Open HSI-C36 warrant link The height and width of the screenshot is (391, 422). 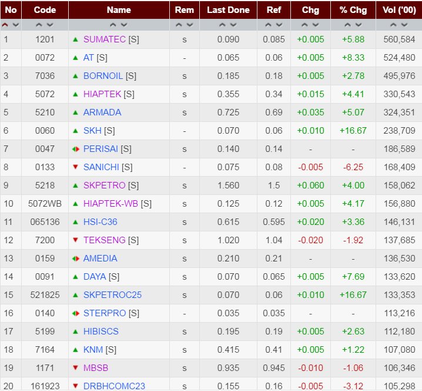coord(101,222)
